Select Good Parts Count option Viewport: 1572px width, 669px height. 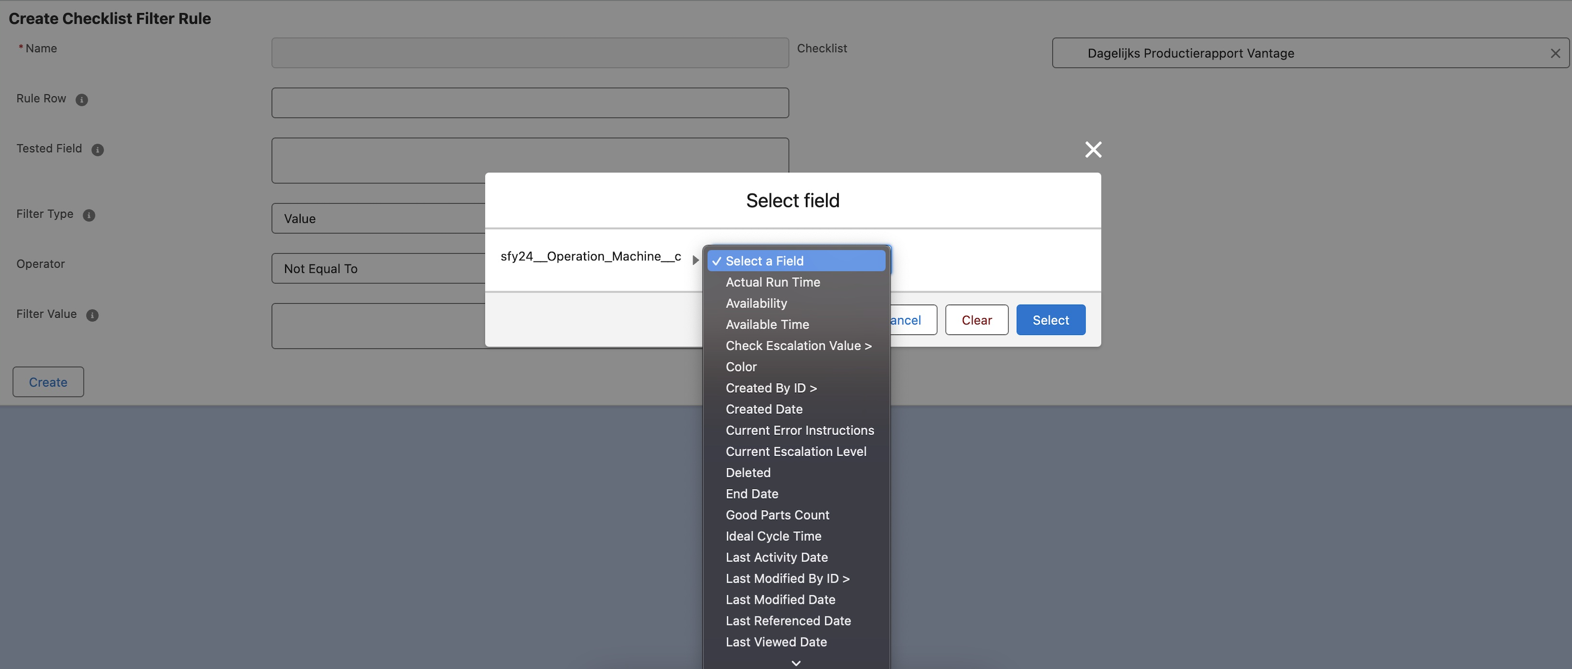pos(777,515)
